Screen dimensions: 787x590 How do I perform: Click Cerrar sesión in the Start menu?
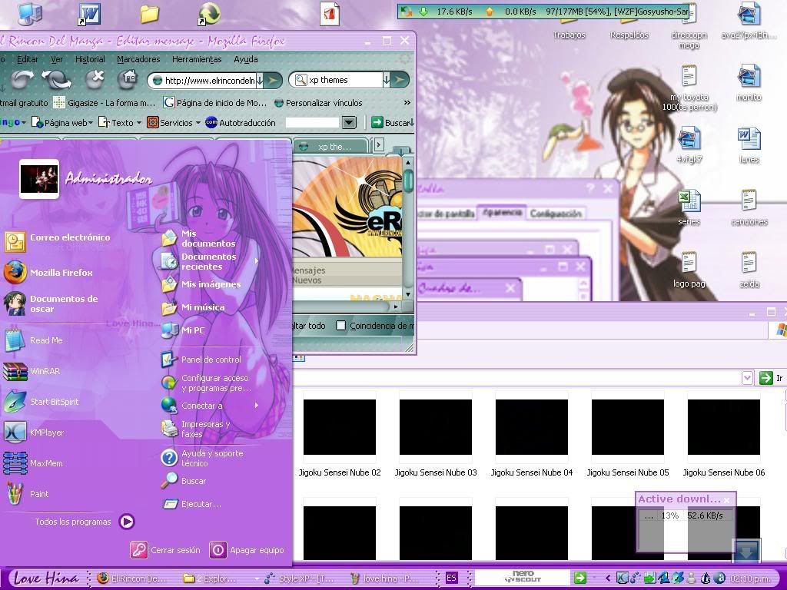(165, 550)
